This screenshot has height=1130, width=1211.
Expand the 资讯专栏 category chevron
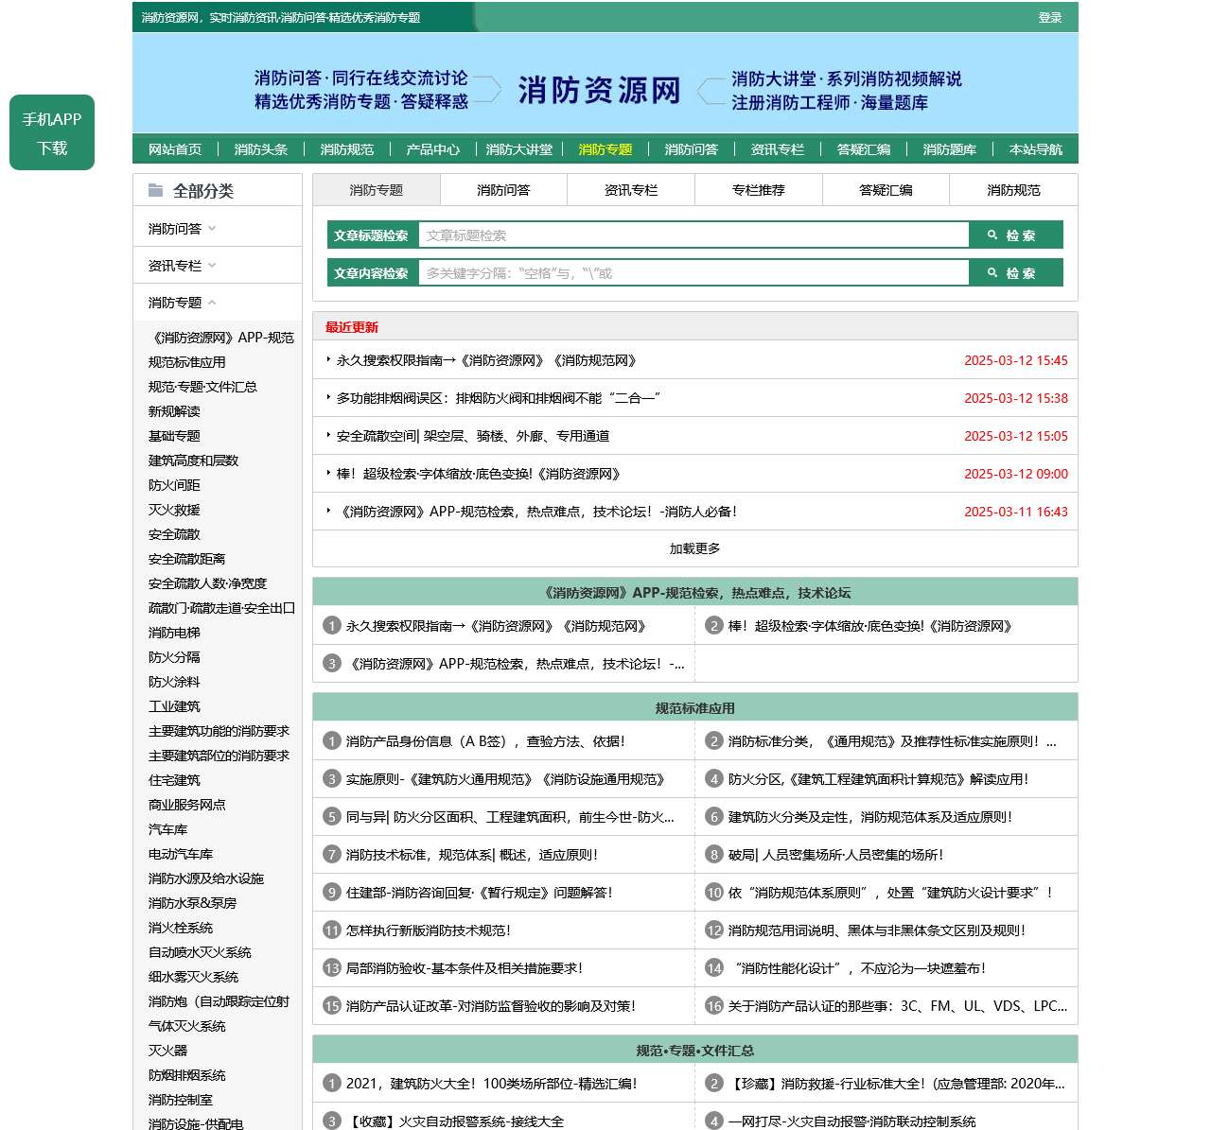212,265
